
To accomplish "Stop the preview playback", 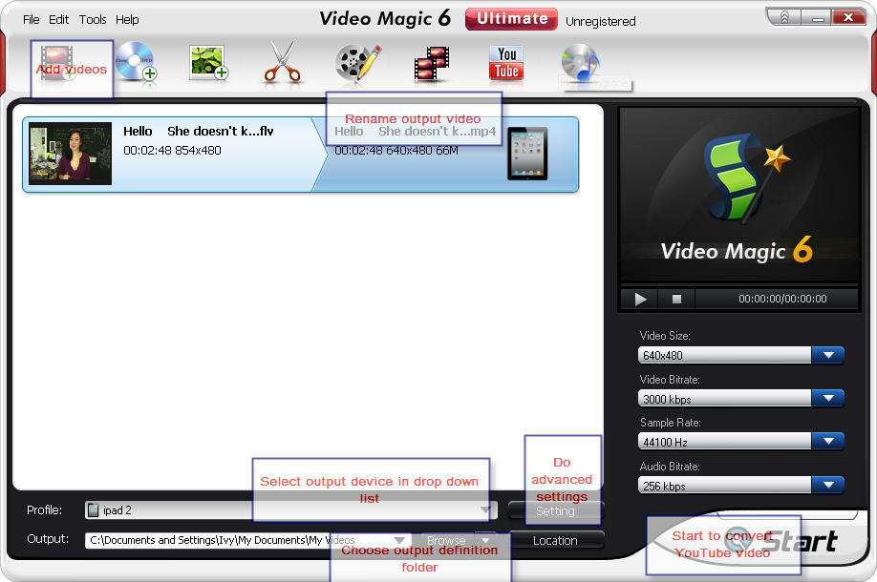I will point(676,300).
